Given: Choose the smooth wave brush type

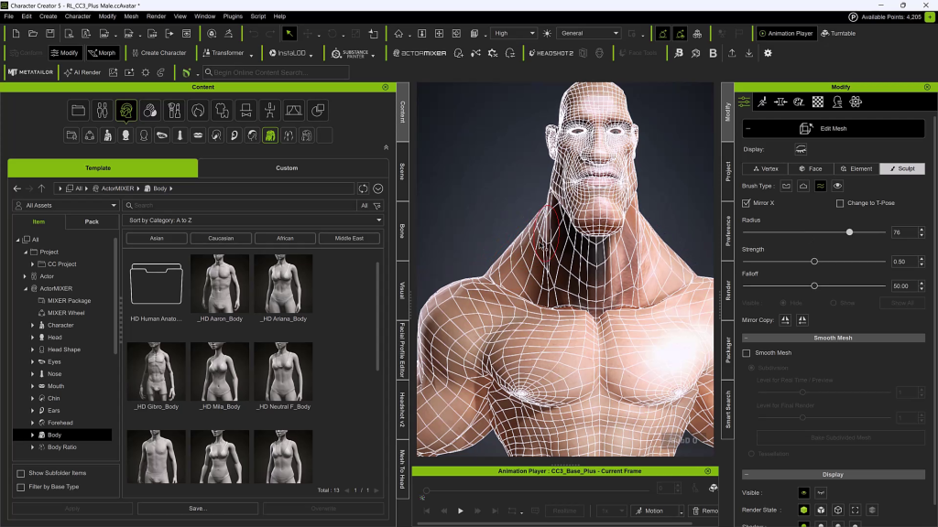Looking at the screenshot, I should (x=821, y=186).
